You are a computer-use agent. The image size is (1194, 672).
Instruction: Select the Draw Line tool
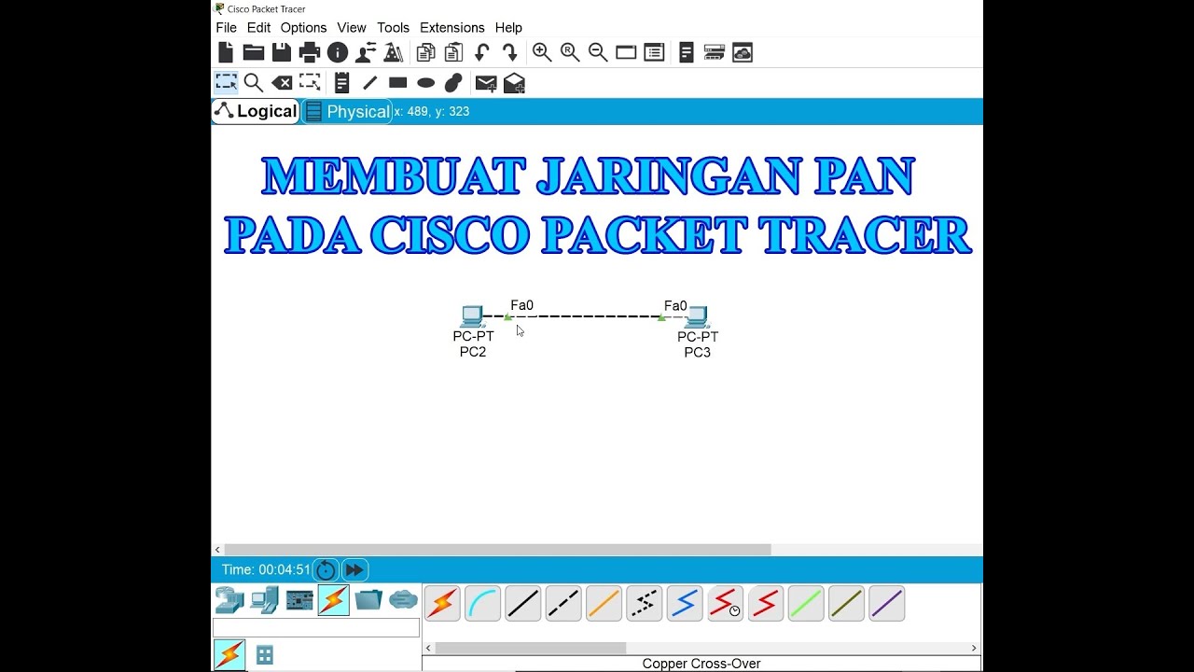pyautogui.click(x=370, y=83)
